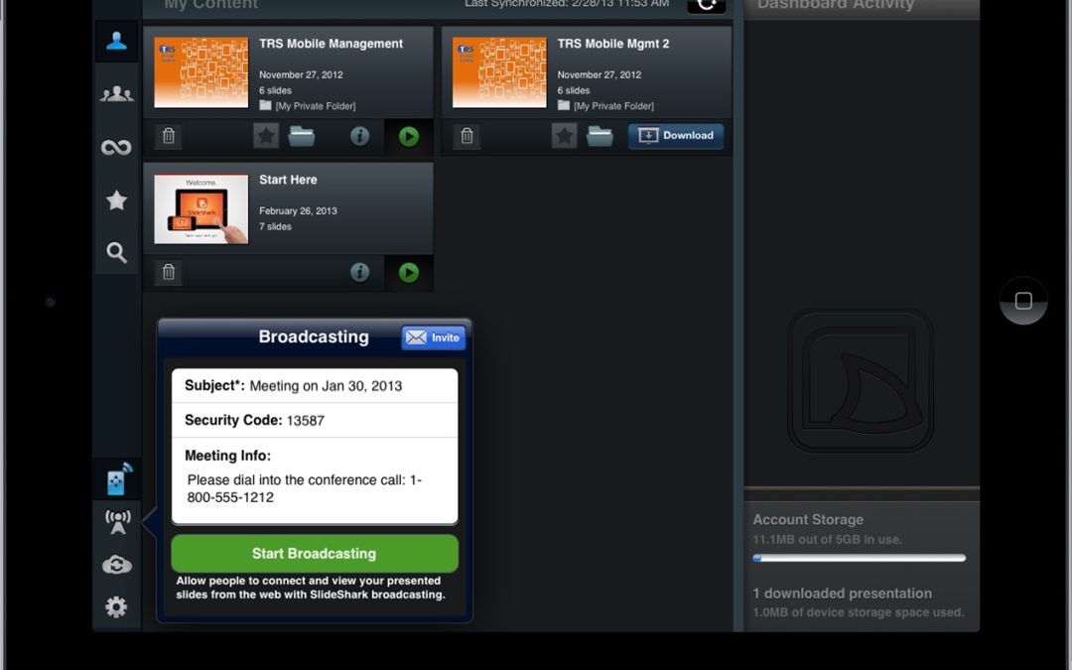1072x670 pixels.
Task: Delete TRS Mobile Management via trash icon
Action: [x=169, y=136]
